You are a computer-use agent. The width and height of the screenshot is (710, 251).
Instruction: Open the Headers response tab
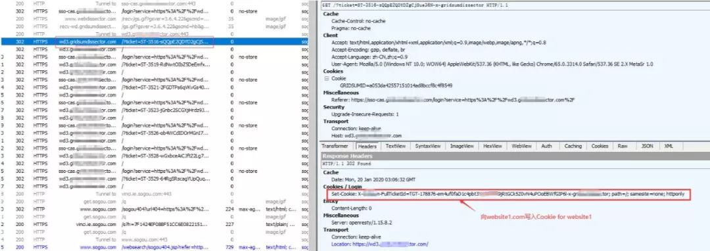click(x=367, y=147)
